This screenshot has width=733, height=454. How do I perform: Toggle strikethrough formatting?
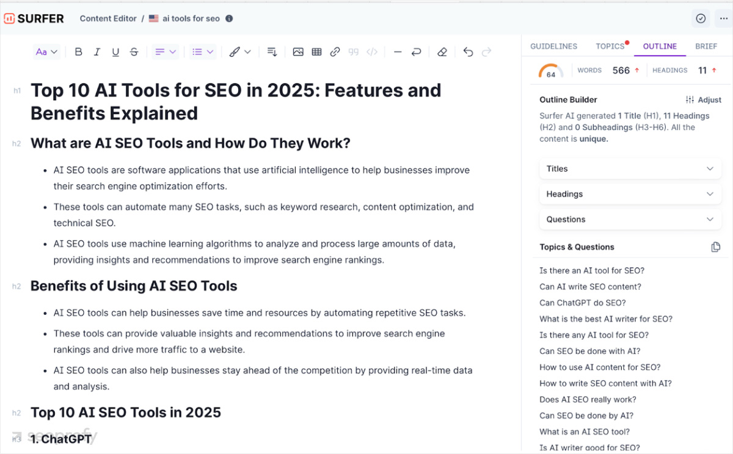point(134,52)
